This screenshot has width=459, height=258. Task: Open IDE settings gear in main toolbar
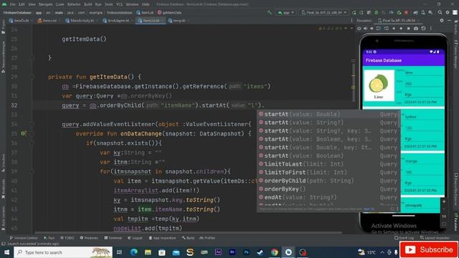(448, 13)
